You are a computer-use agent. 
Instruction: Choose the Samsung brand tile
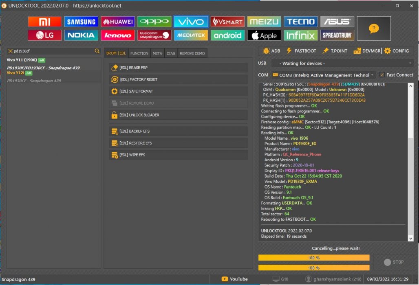pyautogui.click(x=81, y=22)
